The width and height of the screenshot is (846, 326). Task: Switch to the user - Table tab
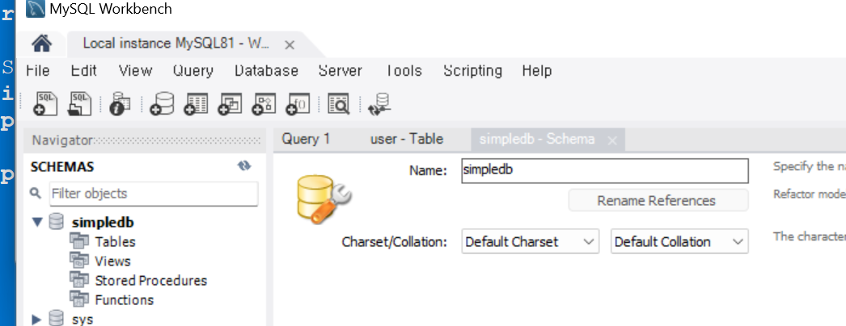(x=407, y=139)
